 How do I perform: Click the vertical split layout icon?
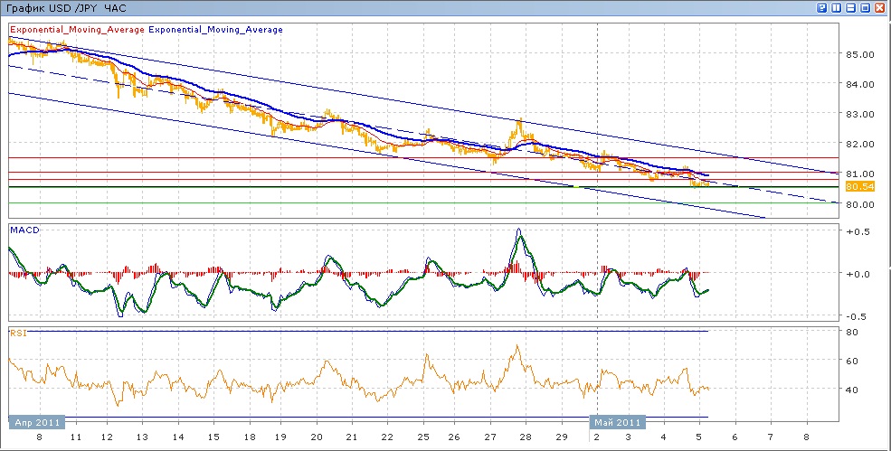(x=837, y=7)
